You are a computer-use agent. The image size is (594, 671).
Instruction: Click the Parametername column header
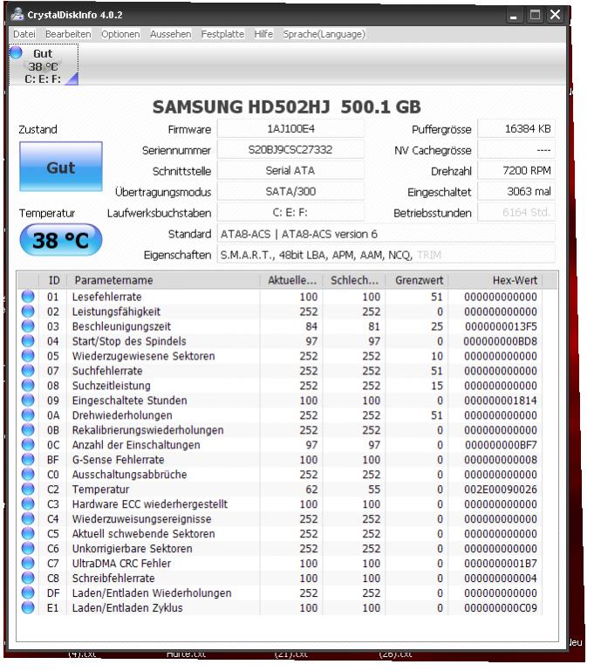tap(163, 280)
